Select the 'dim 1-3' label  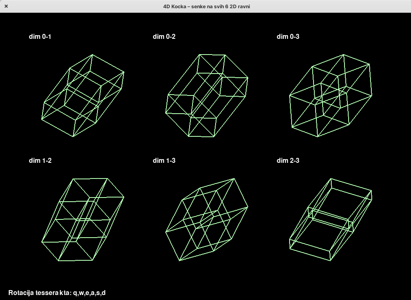[164, 160]
